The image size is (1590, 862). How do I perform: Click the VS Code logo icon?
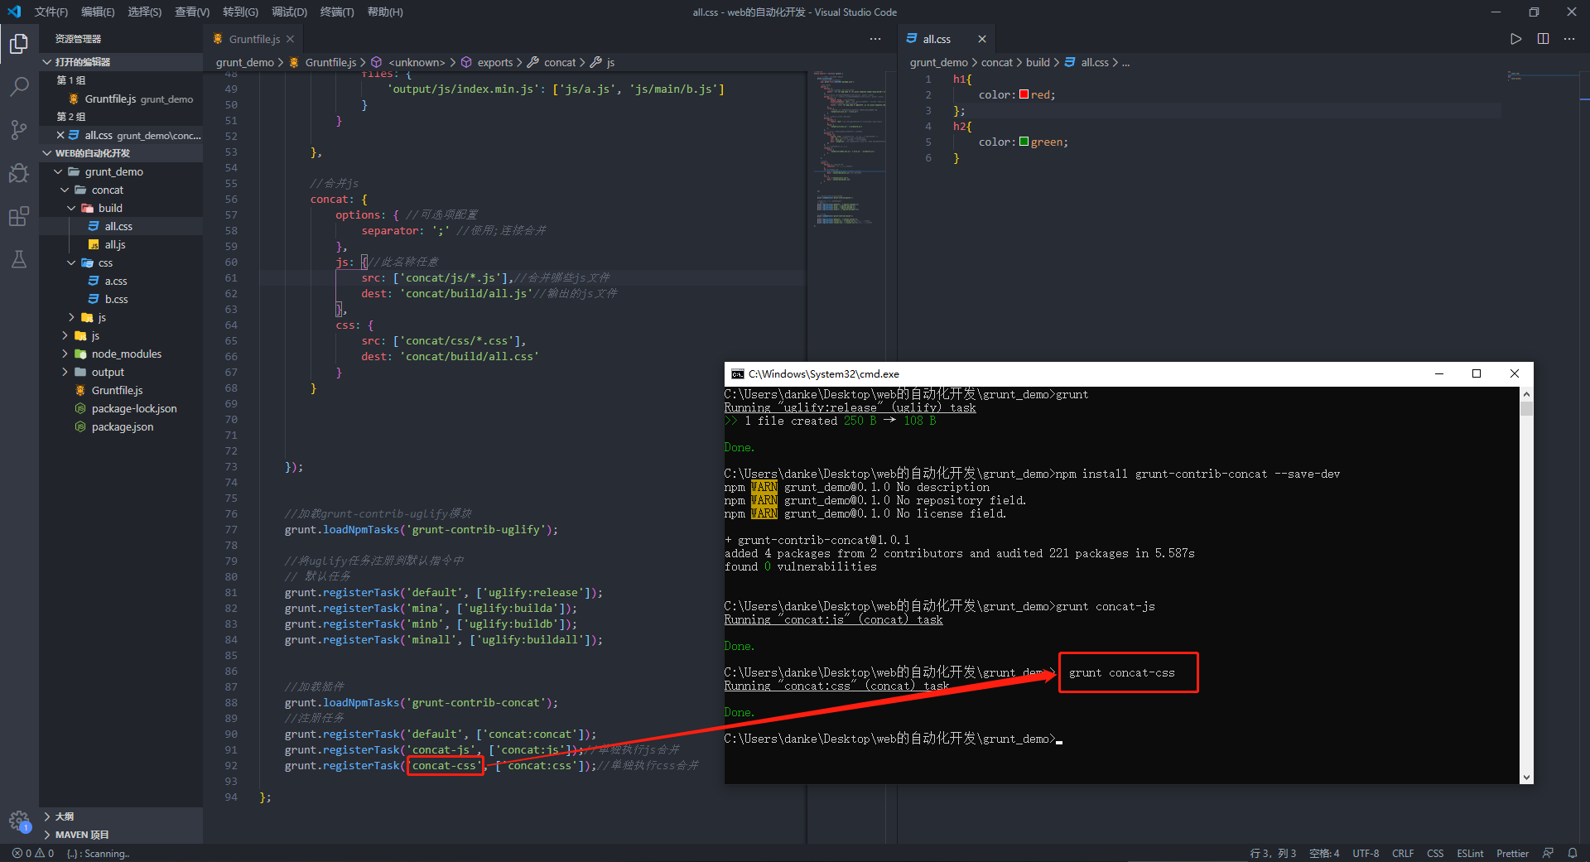[x=14, y=12]
